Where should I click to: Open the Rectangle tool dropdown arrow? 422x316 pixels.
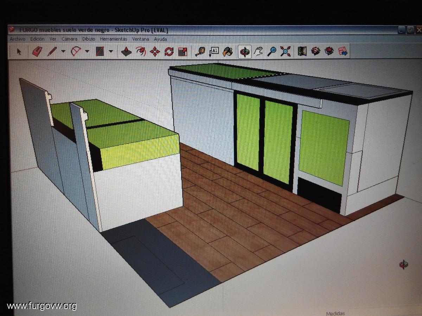coord(111,51)
